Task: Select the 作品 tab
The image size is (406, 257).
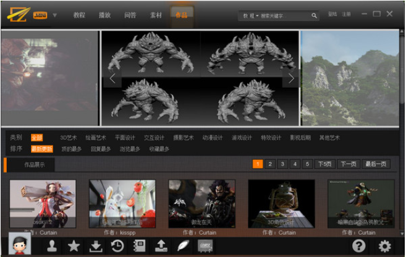Action: tap(182, 15)
